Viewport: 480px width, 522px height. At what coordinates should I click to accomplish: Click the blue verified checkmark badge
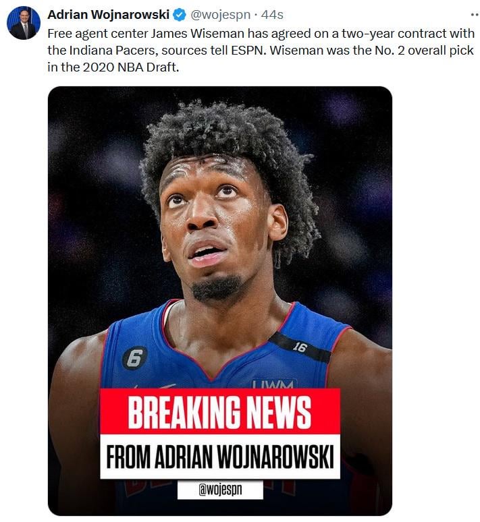(180, 15)
